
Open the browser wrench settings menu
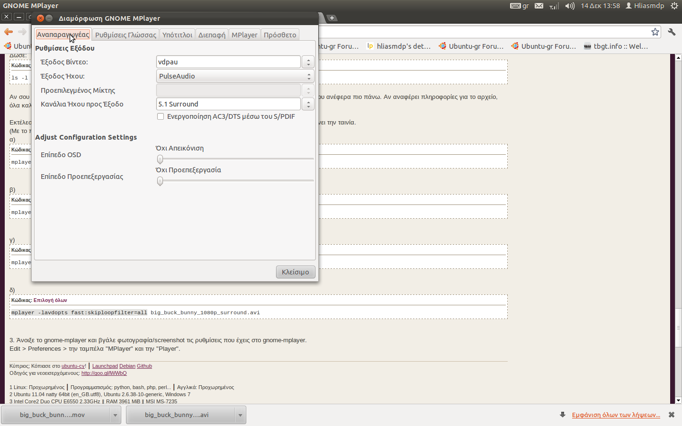coord(672,32)
